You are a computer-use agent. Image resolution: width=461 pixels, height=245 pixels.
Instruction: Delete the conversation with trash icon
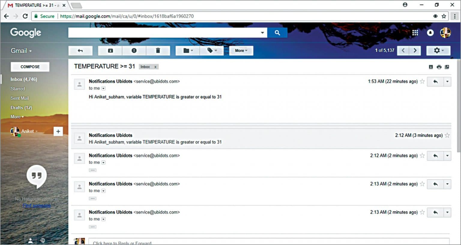pyautogui.click(x=158, y=50)
